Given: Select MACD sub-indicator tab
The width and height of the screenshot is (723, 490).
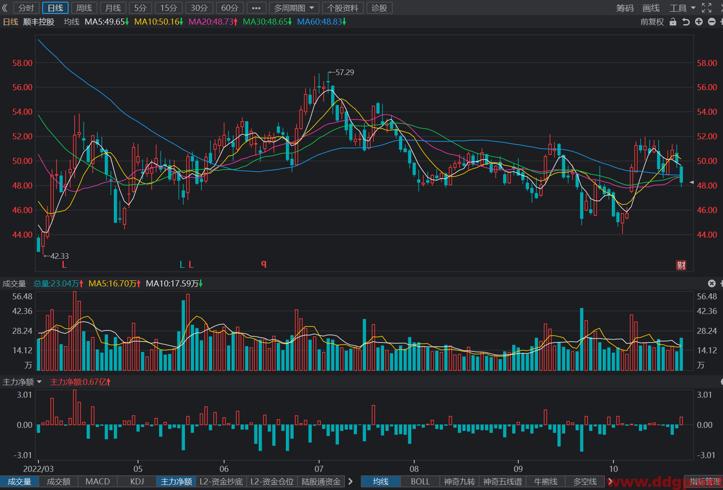Looking at the screenshot, I should 98,481.
